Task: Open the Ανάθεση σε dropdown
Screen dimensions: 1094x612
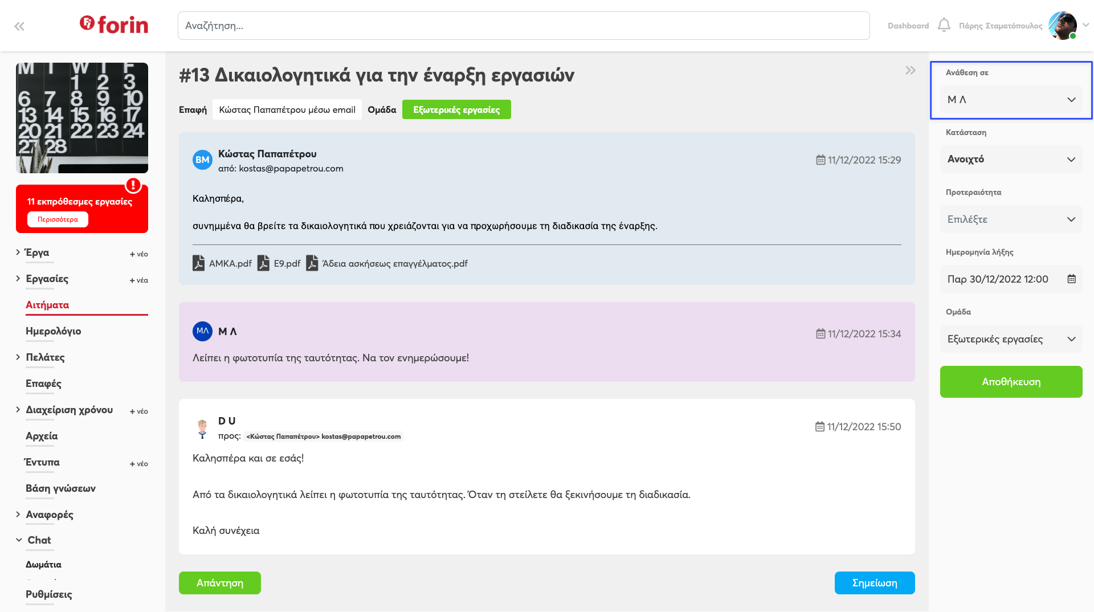Action: click(1011, 100)
